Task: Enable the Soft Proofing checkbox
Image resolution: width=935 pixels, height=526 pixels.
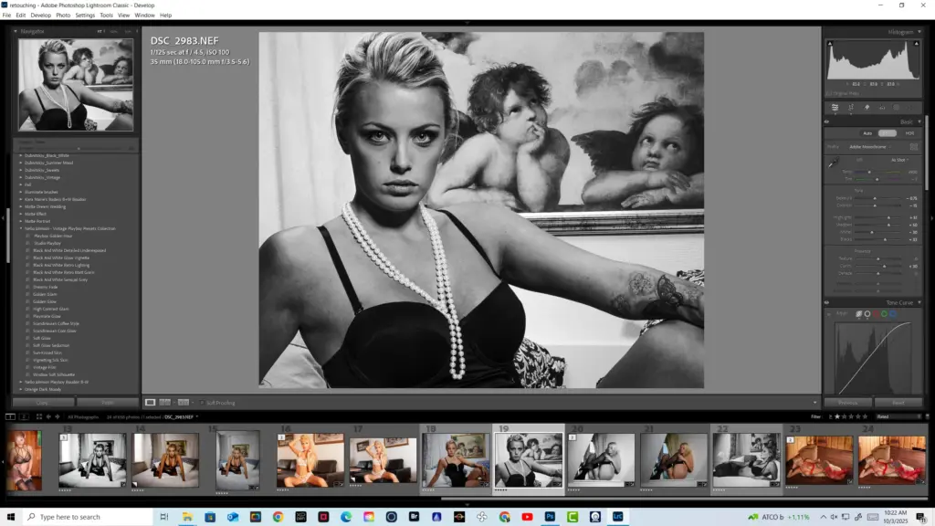Action: click(202, 403)
